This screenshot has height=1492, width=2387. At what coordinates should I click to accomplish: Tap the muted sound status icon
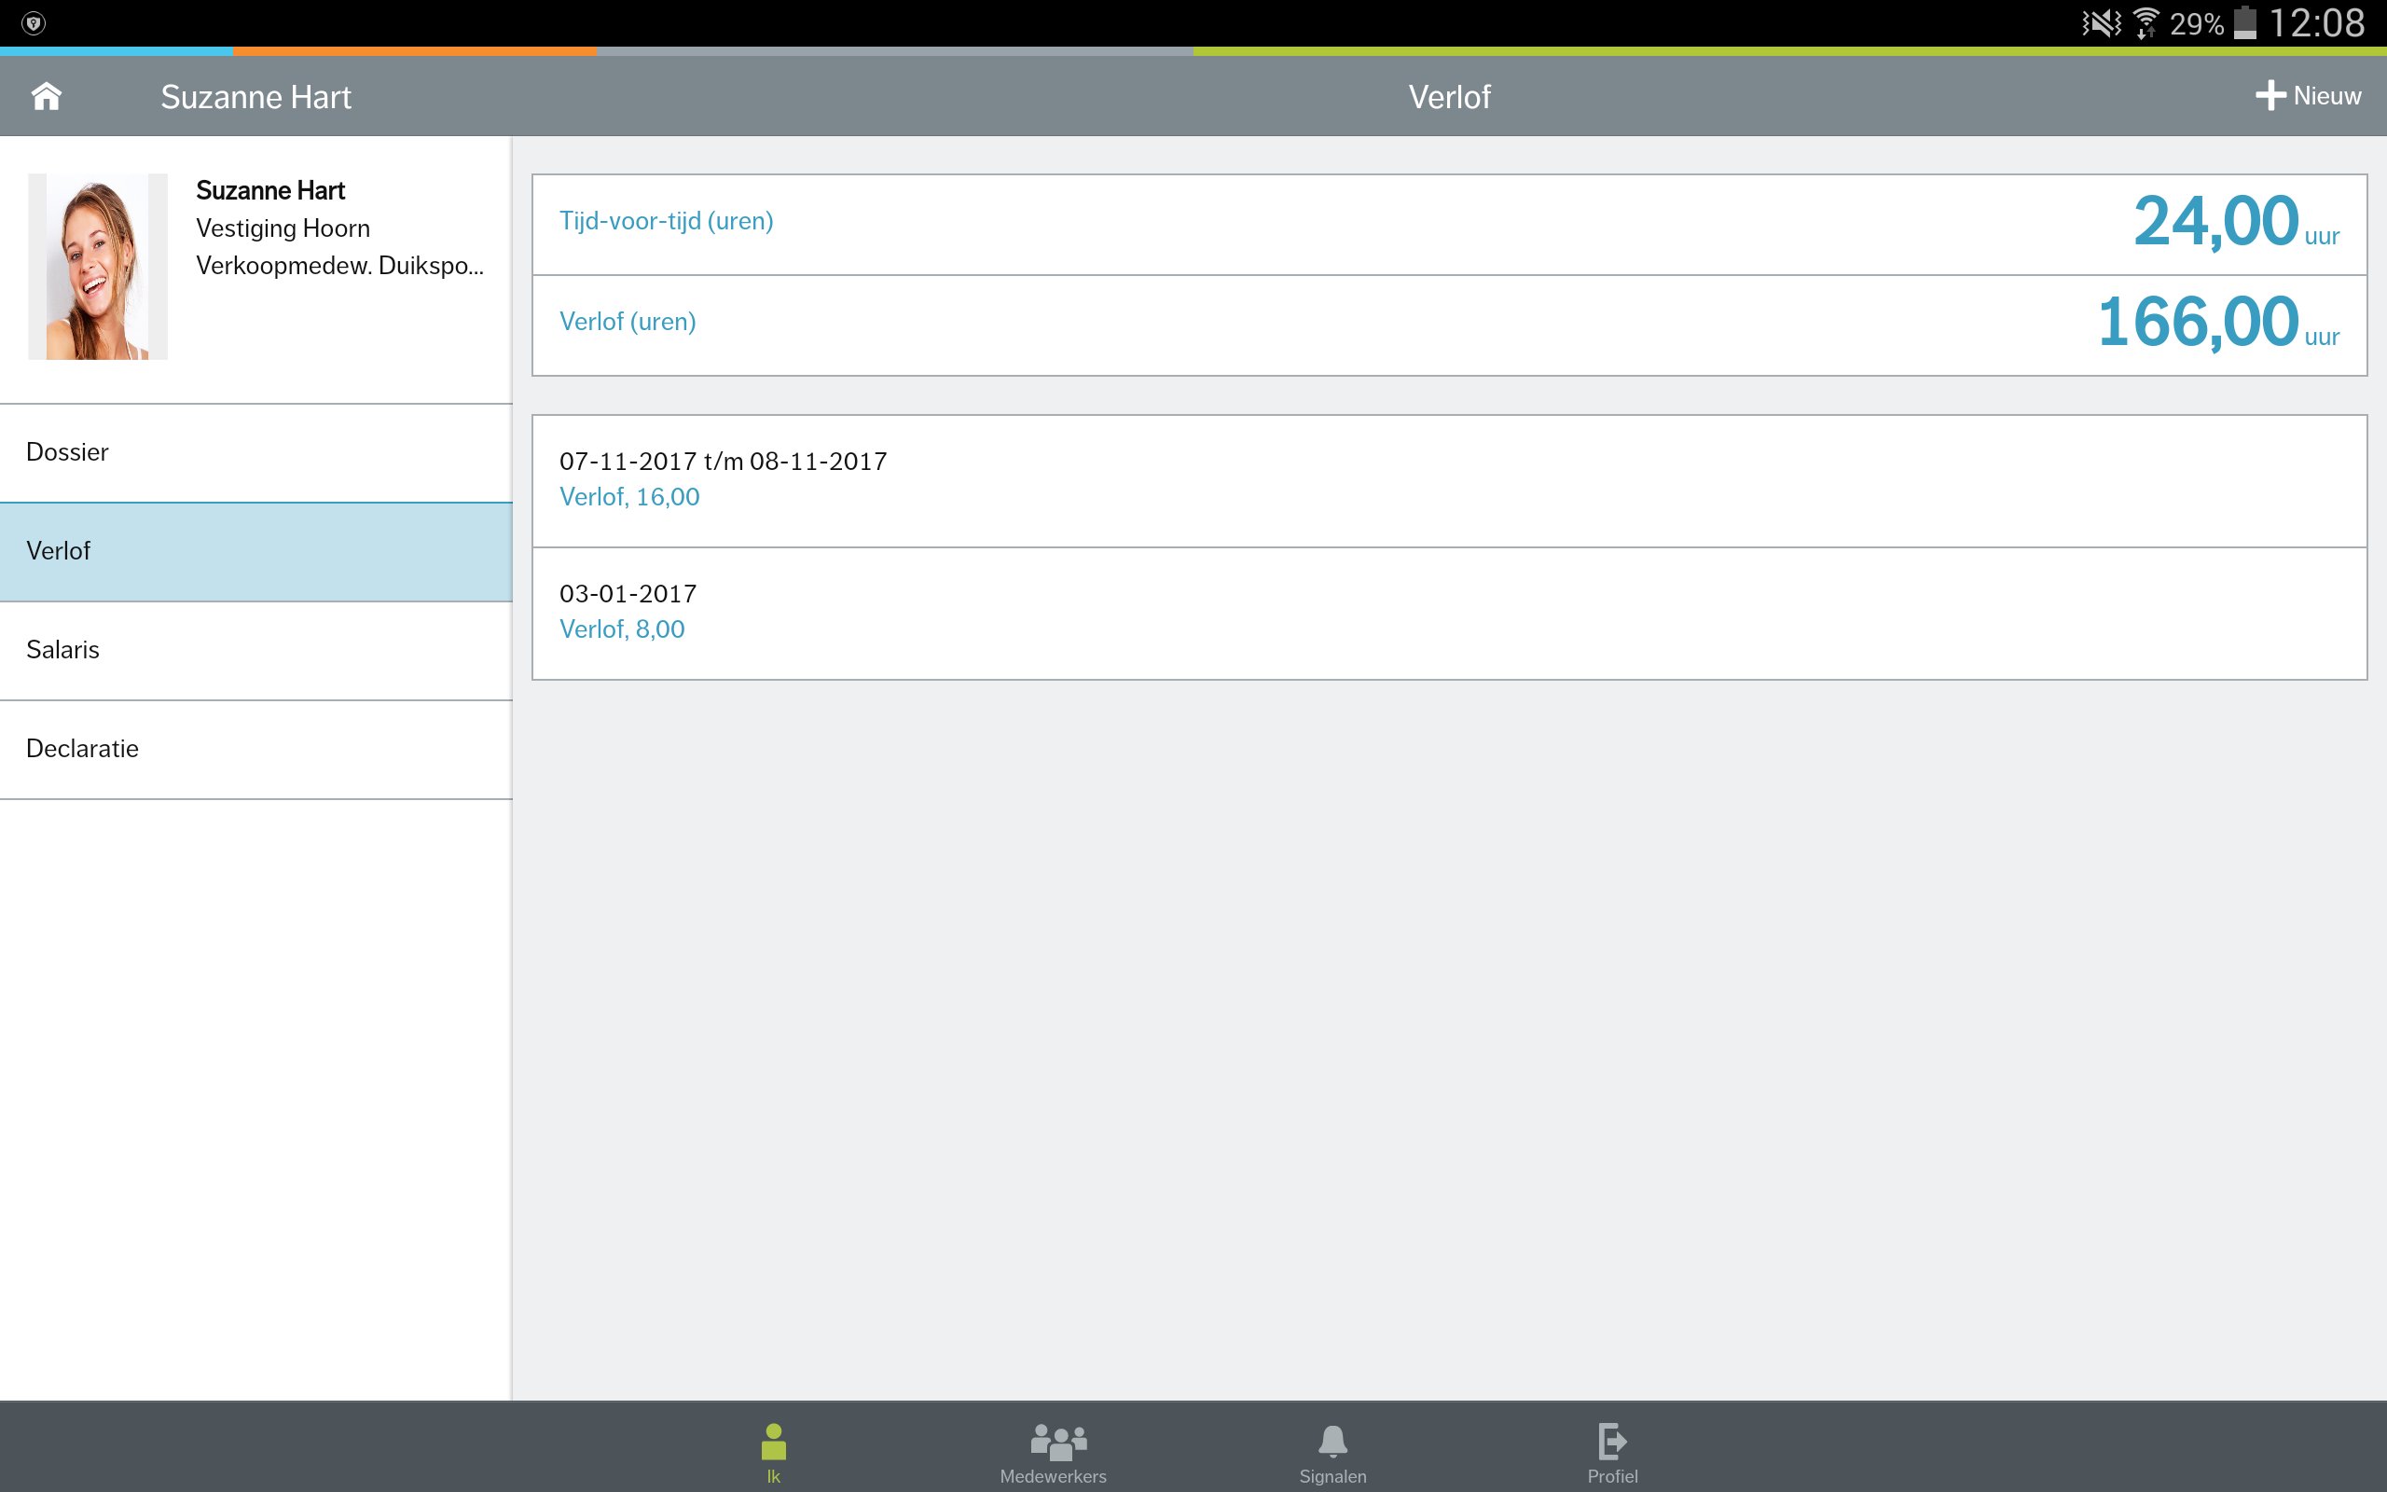coord(2101,22)
